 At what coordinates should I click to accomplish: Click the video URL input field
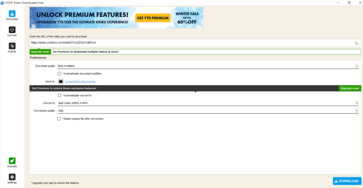point(191,43)
